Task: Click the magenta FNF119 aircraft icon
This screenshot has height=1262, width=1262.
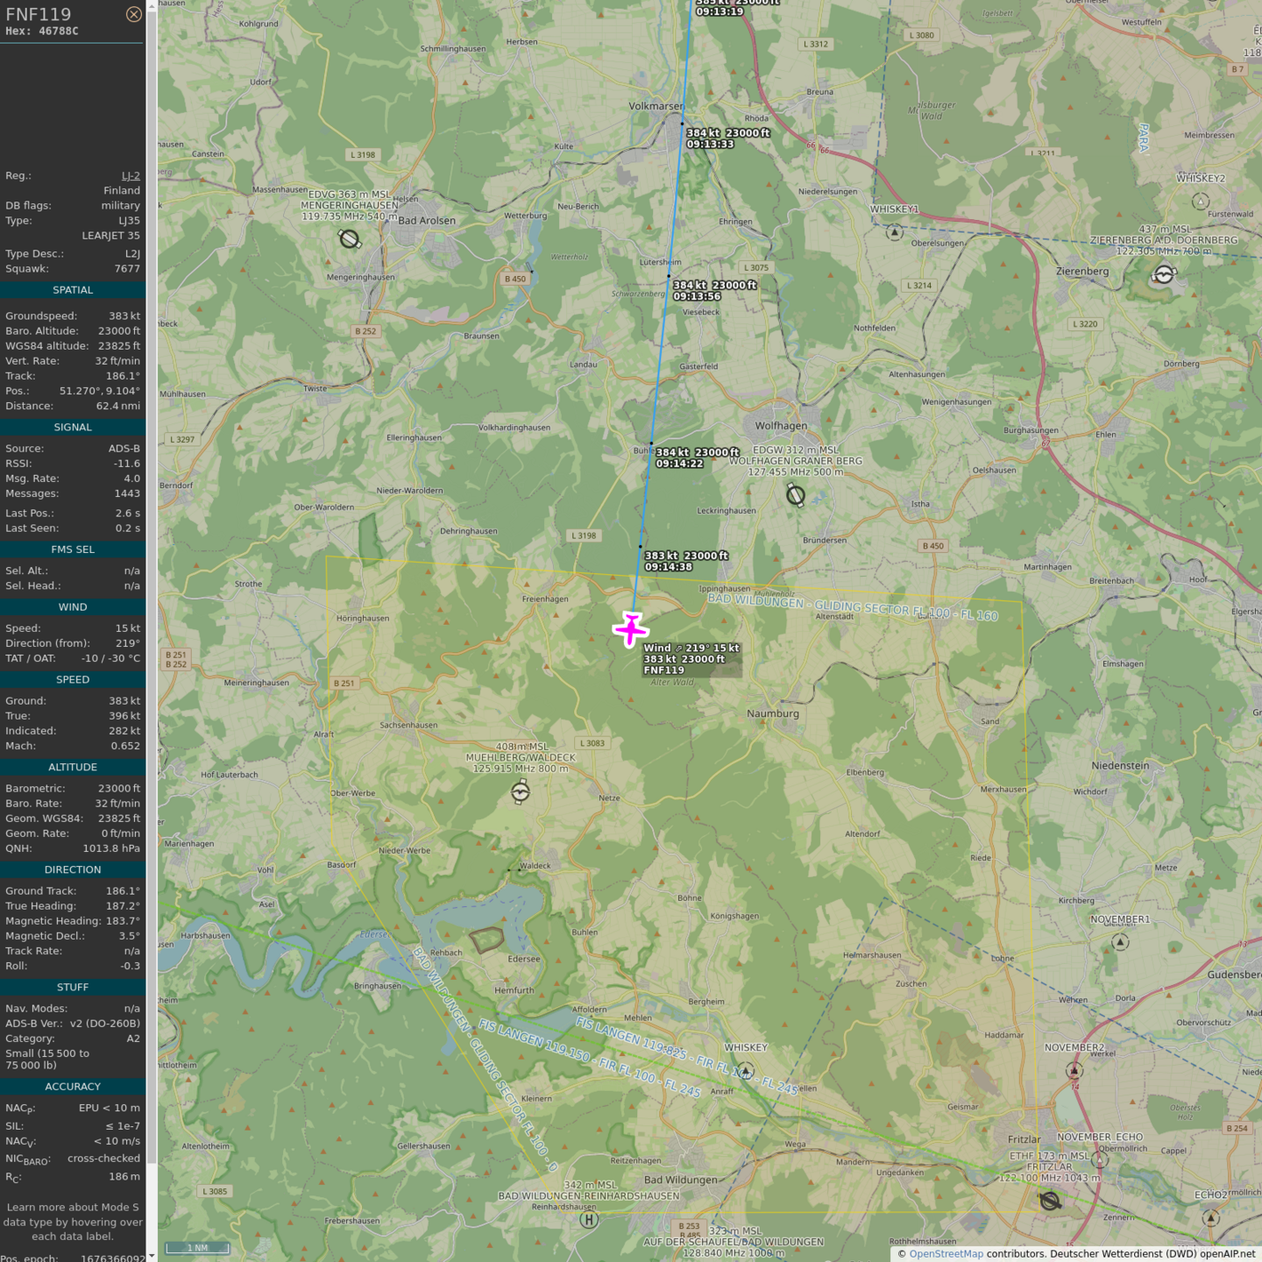Action: (x=631, y=629)
